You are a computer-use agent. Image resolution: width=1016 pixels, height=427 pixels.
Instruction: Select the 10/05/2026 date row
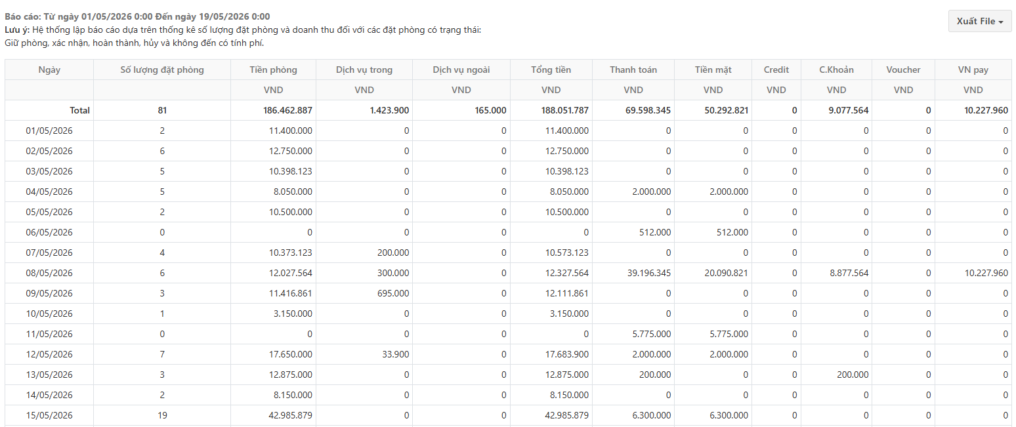(x=508, y=314)
